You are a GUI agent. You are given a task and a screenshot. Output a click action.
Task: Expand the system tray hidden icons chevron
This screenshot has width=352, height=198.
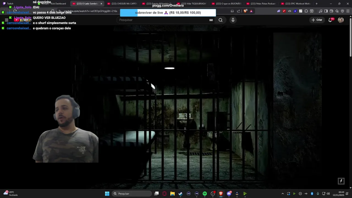click(x=282, y=194)
